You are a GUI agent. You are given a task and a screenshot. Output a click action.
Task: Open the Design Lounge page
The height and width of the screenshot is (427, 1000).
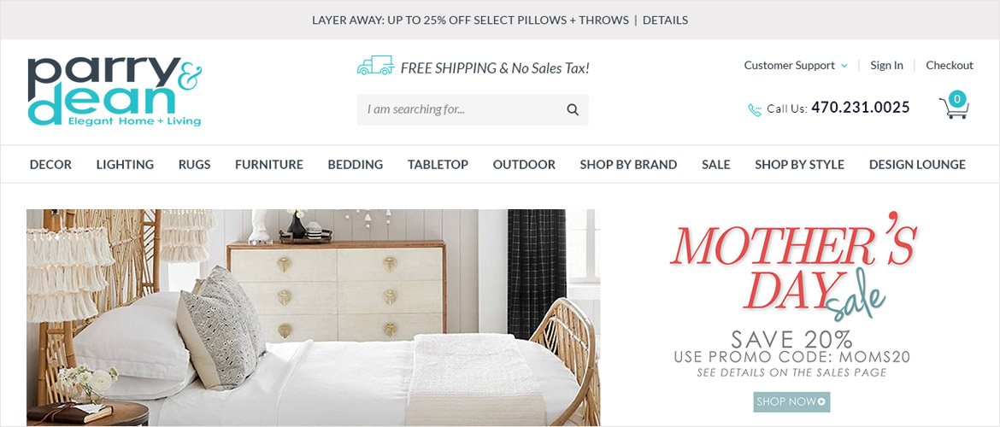click(917, 165)
